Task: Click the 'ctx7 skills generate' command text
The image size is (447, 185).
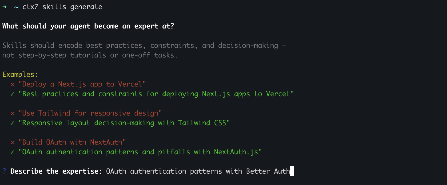Action: pyautogui.click(x=62, y=7)
